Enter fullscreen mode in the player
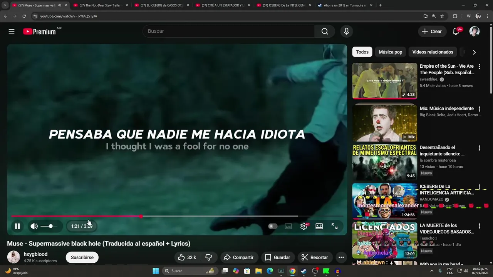 pyautogui.click(x=335, y=226)
